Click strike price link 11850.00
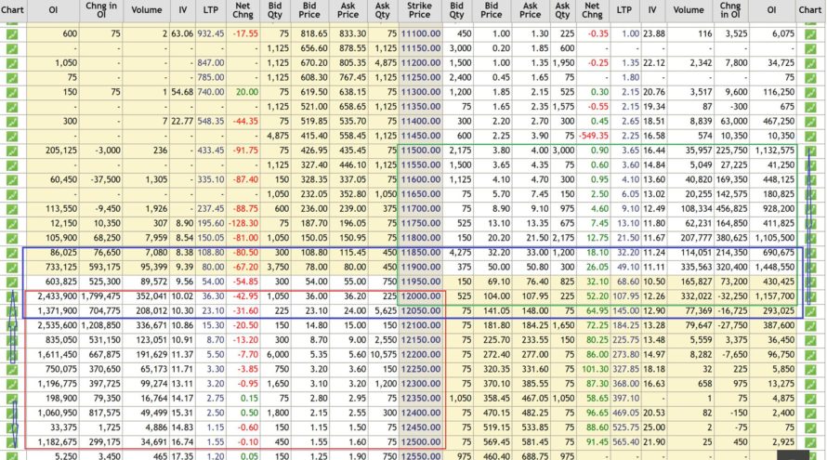Screen dimensions: 827x460 (x=421, y=253)
